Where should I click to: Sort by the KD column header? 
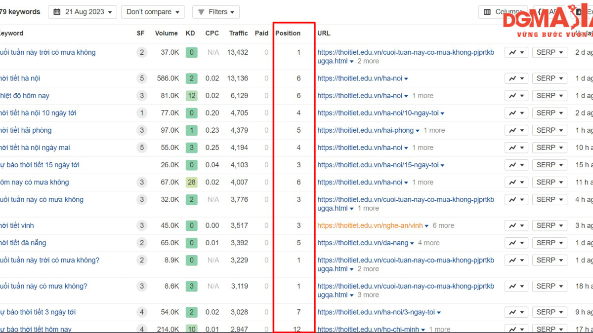(190, 33)
